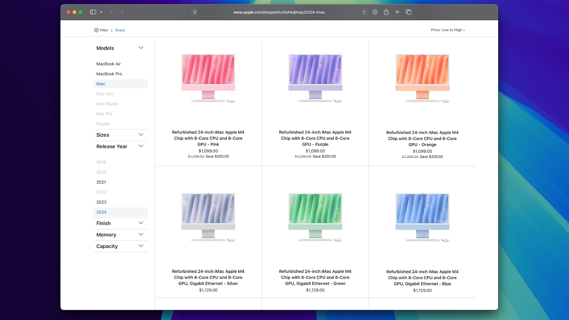Open the tab group dropdown arrow beside sidebar
Image resolution: width=569 pixels, height=320 pixels.
pyautogui.click(x=101, y=12)
